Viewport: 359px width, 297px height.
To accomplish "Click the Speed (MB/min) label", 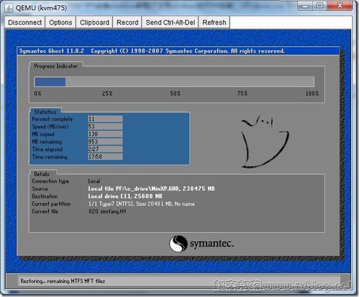I will (50, 127).
